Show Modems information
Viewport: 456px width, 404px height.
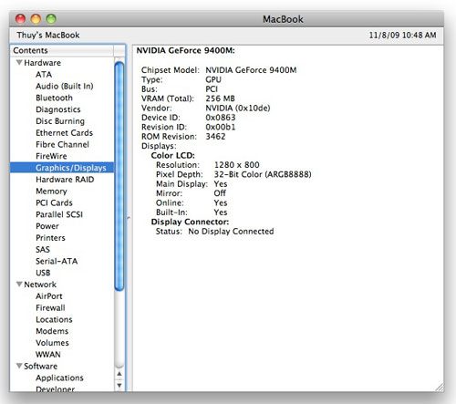[x=52, y=331]
